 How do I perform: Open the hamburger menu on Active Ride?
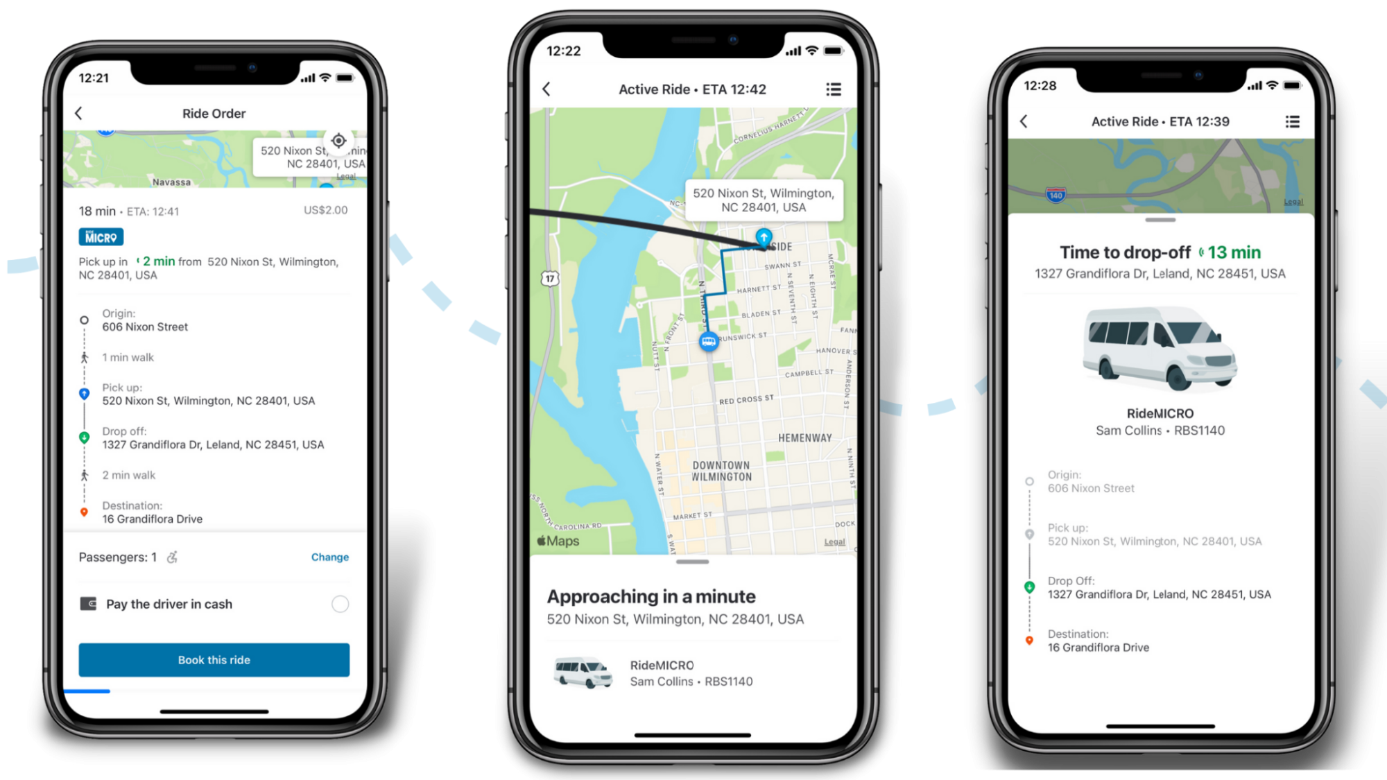click(x=834, y=89)
